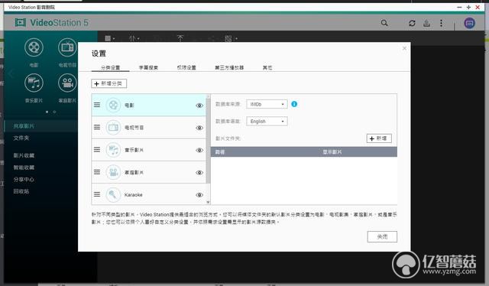489x286 pixels.
Task: Toggle visibility eye for 电影 category
Action: [199, 106]
